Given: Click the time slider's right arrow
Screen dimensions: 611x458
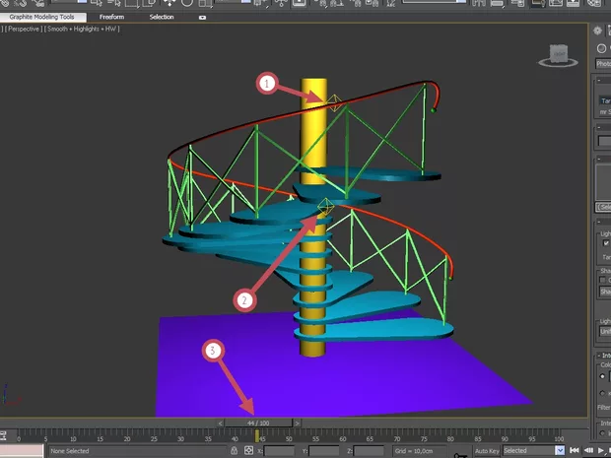Looking at the screenshot, I should [299, 423].
